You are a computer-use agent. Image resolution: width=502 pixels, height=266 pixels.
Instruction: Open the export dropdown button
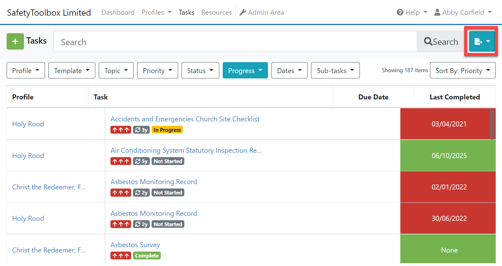[x=482, y=41]
